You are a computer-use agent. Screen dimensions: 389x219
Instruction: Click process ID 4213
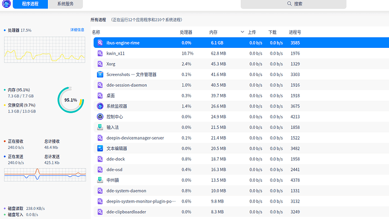(x=295, y=117)
